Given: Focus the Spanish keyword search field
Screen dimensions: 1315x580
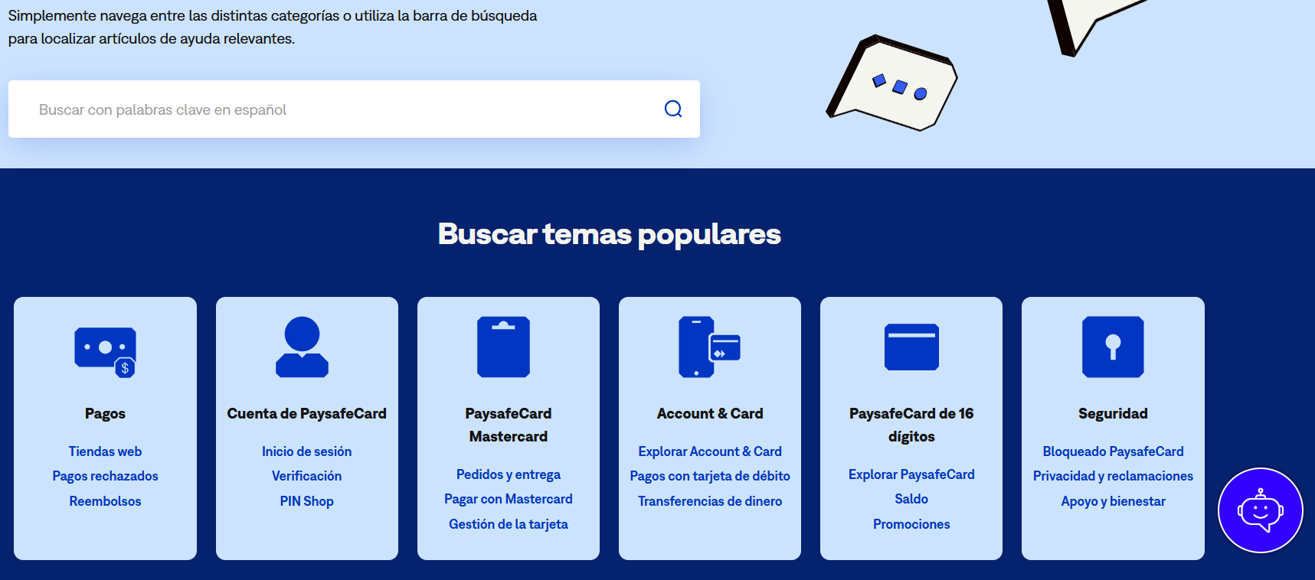Looking at the screenshot, I should click(x=354, y=109).
